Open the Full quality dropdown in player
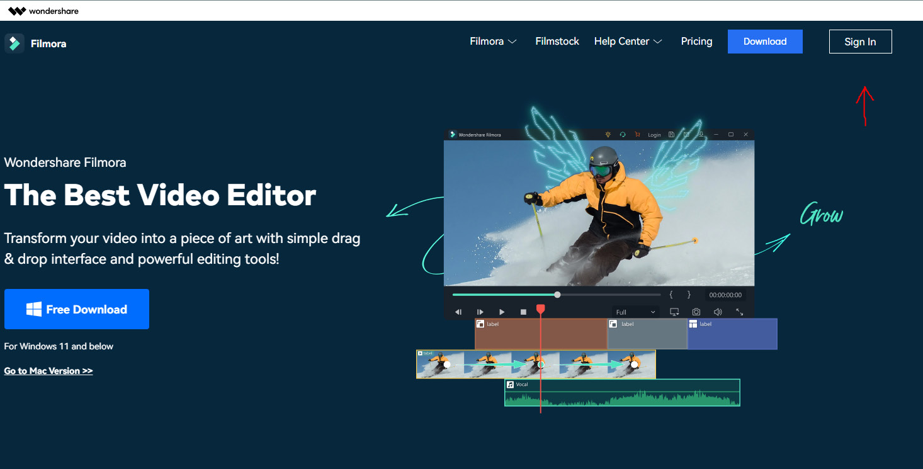 (x=635, y=312)
